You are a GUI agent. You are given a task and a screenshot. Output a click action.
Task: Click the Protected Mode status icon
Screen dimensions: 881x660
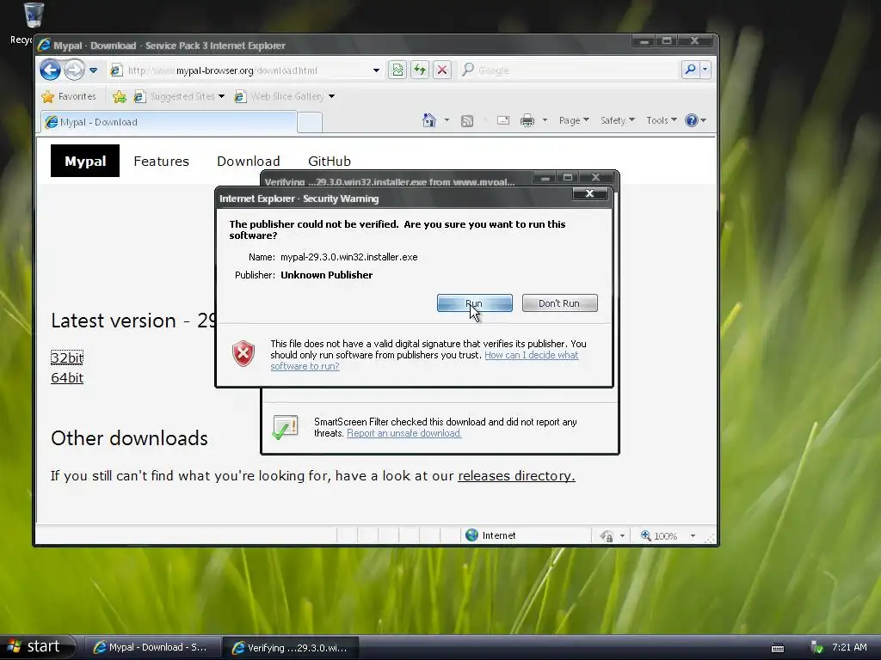coord(607,536)
